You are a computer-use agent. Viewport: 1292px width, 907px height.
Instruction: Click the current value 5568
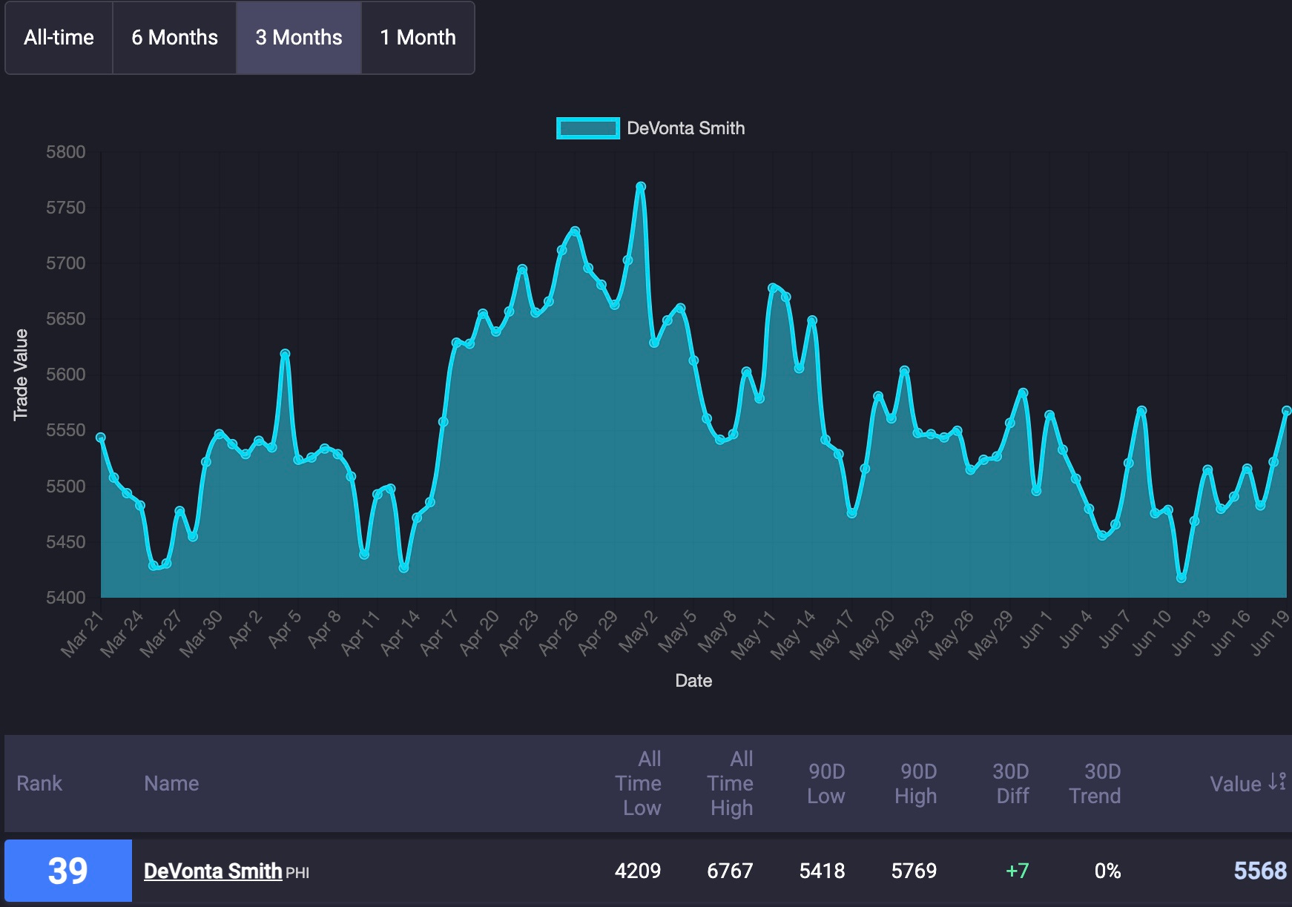[1260, 871]
